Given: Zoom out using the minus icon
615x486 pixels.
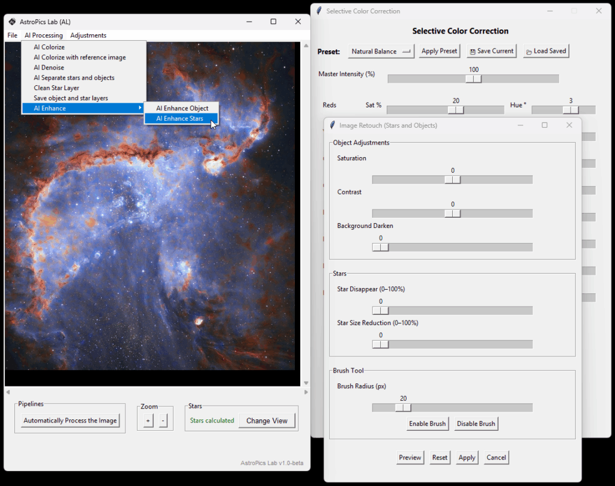Looking at the screenshot, I should tap(162, 420).
